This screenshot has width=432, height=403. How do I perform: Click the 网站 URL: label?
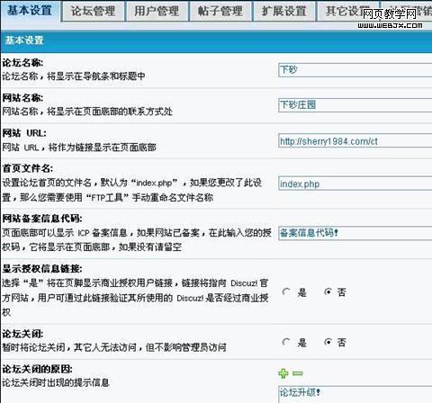(24, 133)
